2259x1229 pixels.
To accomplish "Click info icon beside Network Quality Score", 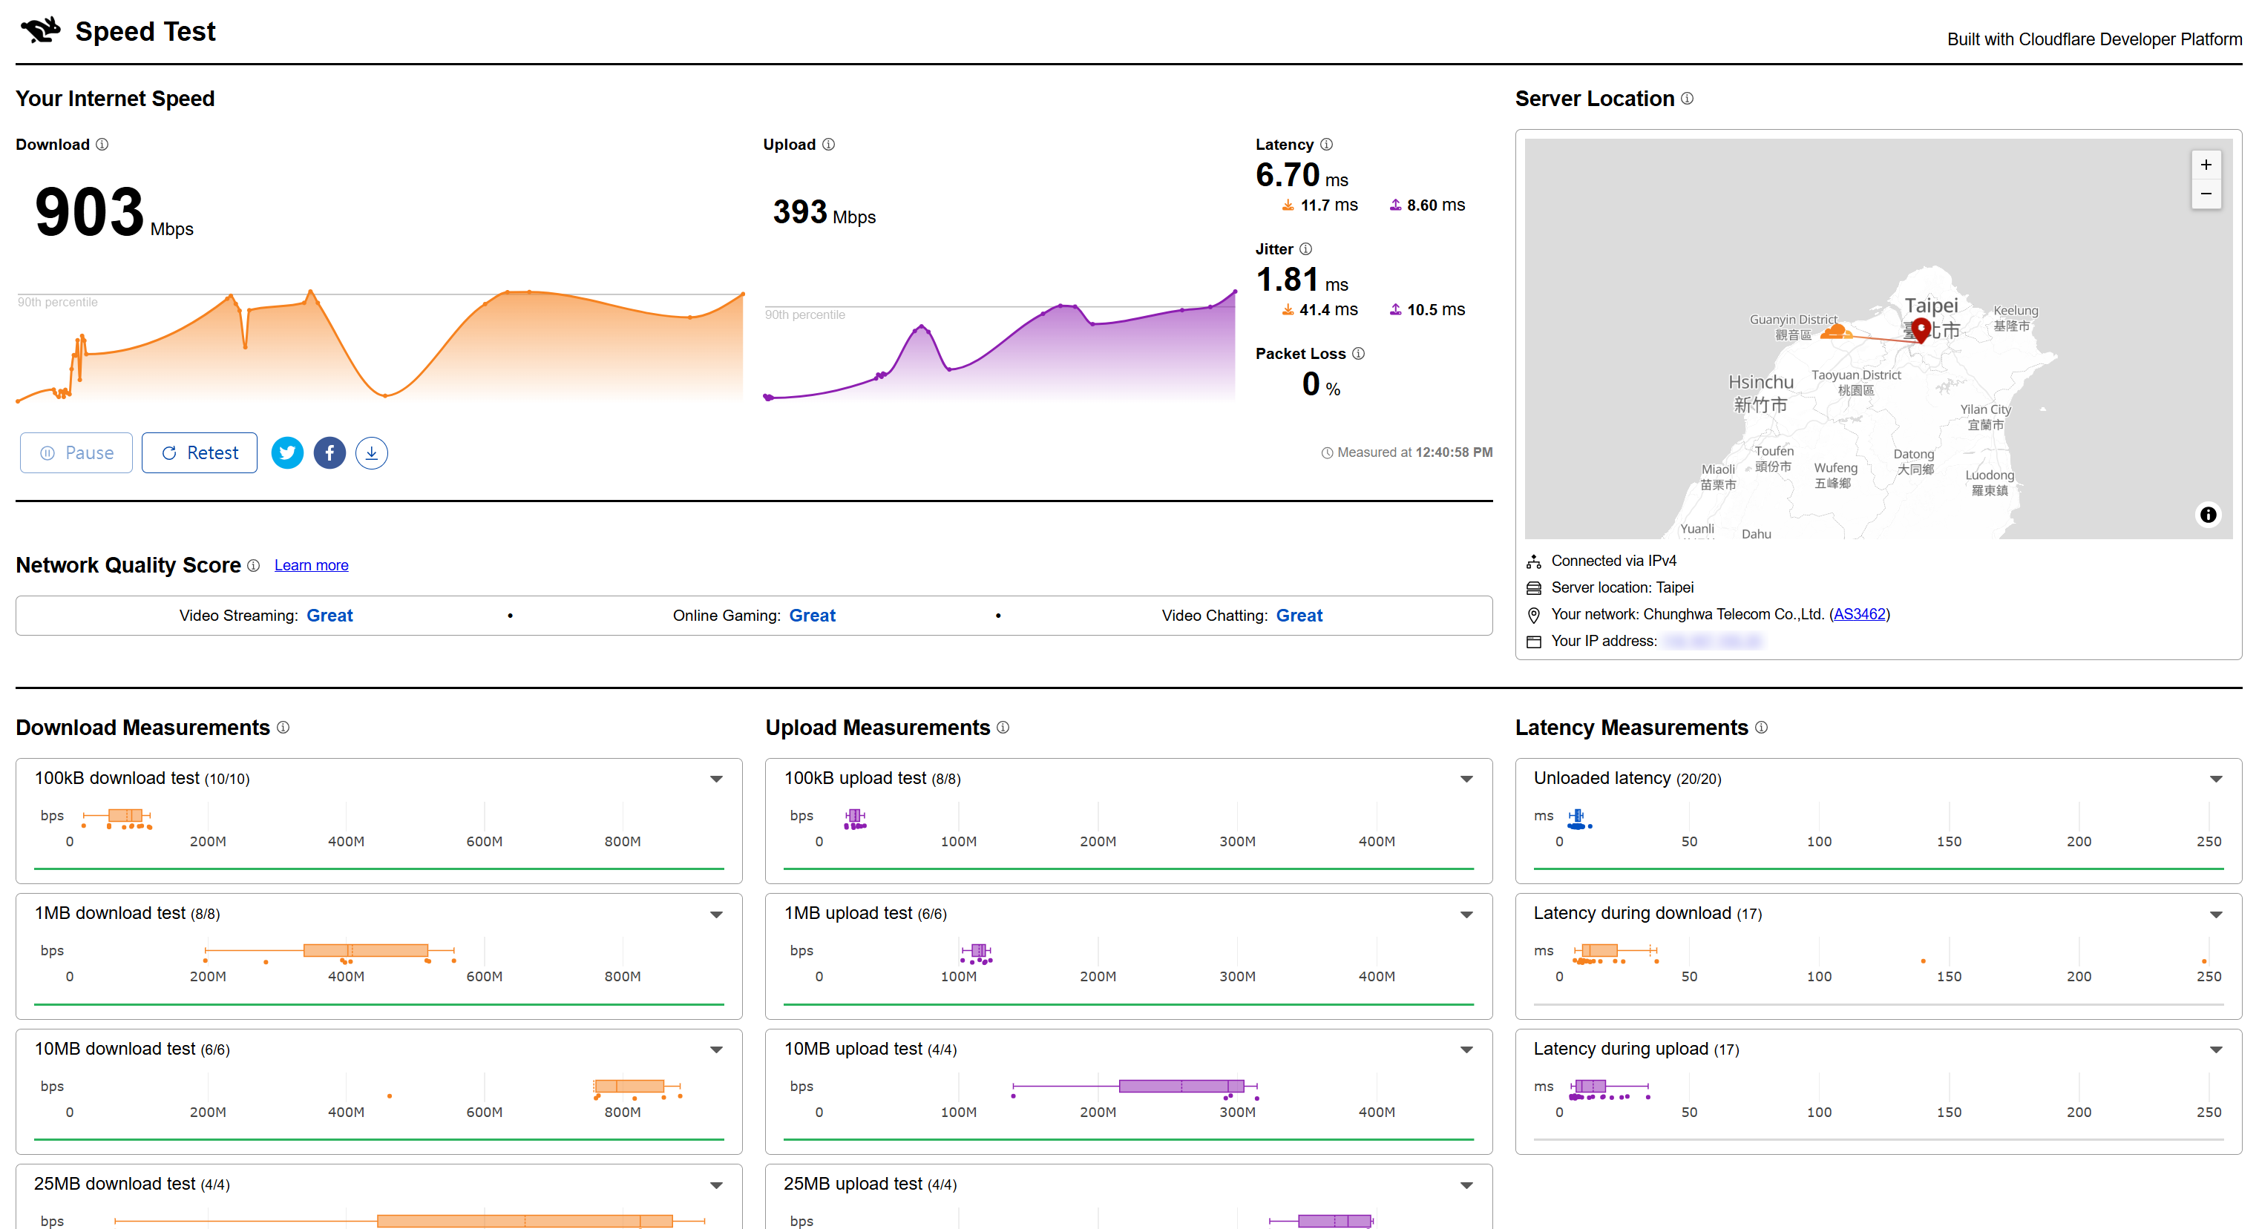I will coord(254,565).
